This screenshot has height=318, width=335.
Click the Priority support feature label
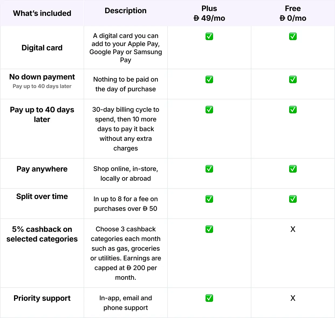pos(42,298)
